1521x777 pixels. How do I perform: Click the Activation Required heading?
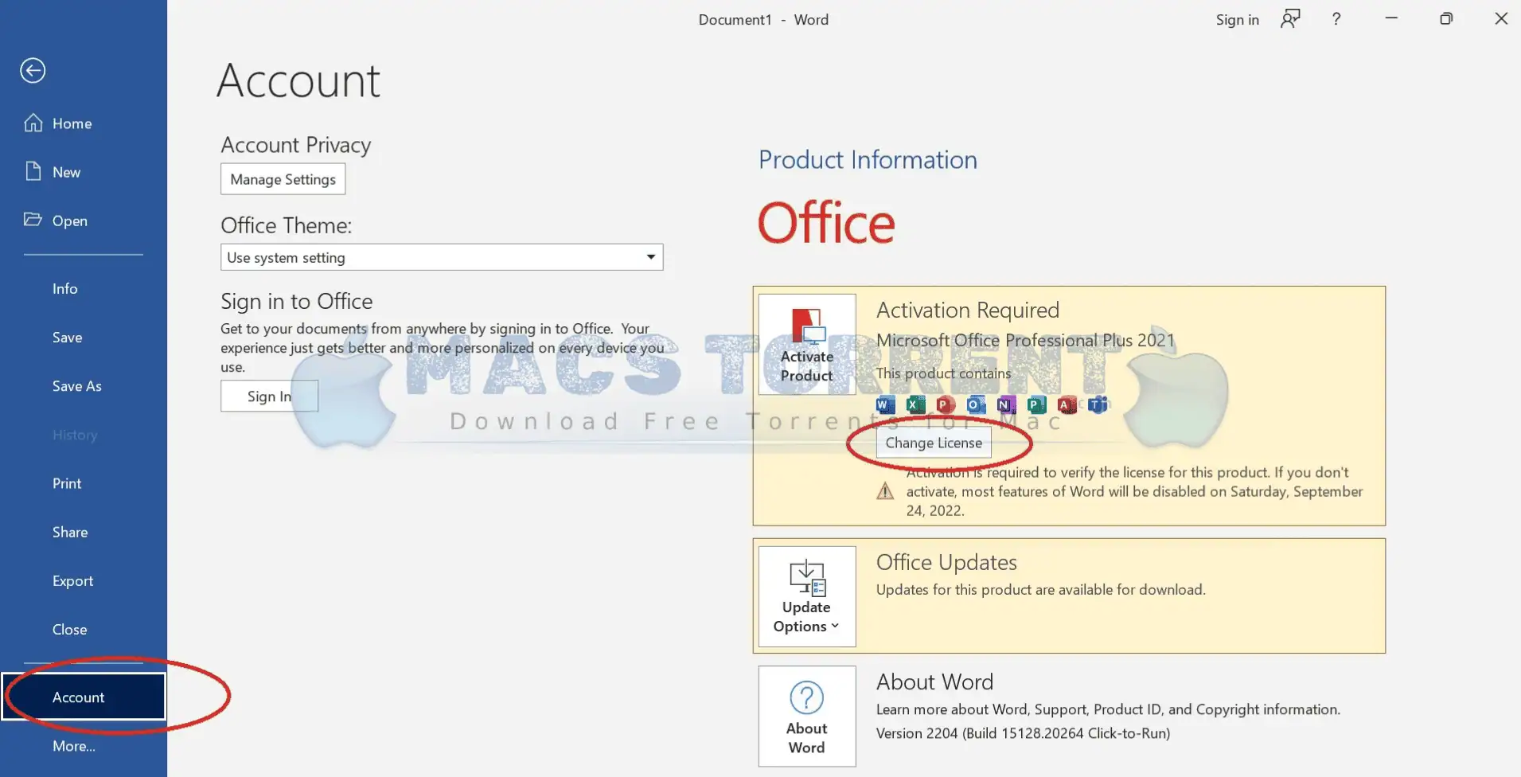pos(968,310)
